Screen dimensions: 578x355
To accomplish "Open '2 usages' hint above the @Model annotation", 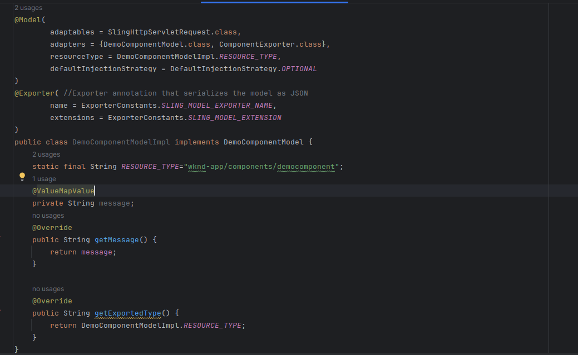I will [28, 8].
